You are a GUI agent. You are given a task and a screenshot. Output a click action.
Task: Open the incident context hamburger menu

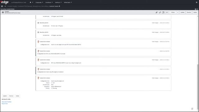(3, 12)
